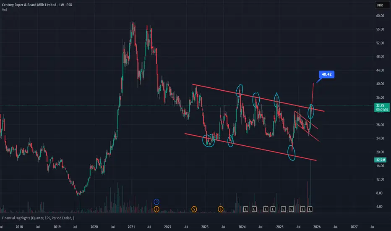
Task: Click the orange split (S) marker below the dividend marker
Action: [x=156, y=209]
